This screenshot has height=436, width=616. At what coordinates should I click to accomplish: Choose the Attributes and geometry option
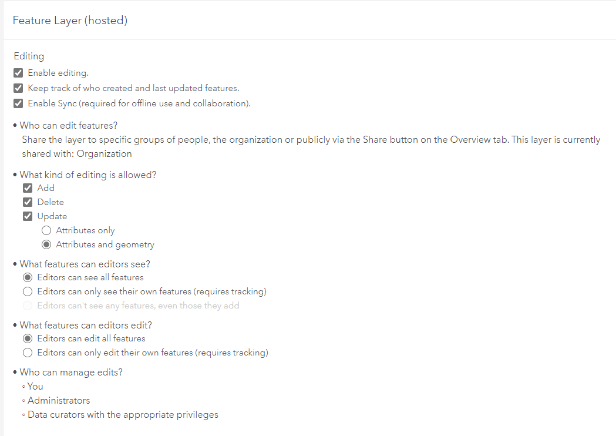pos(46,244)
